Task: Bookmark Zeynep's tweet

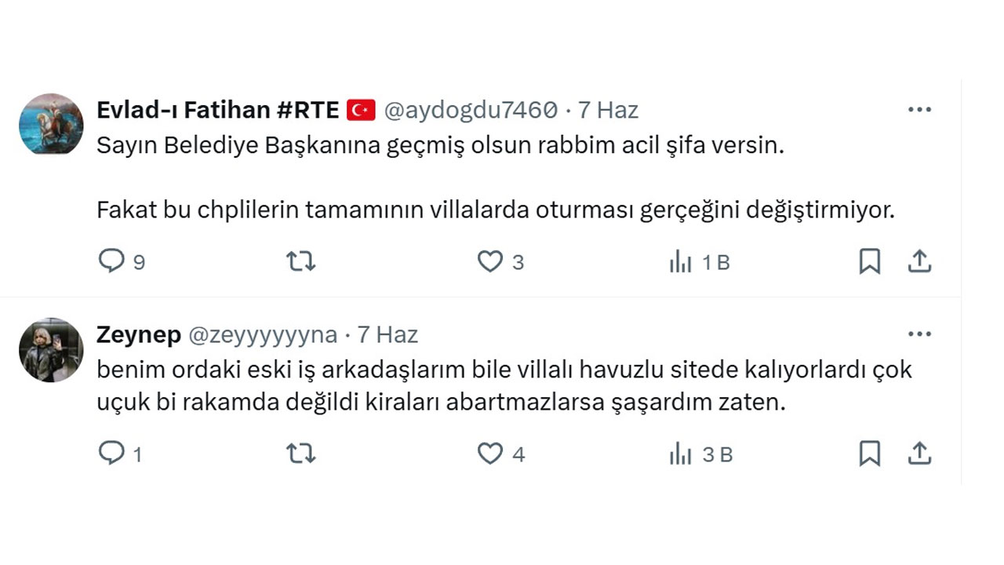Action: (x=869, y=454)
